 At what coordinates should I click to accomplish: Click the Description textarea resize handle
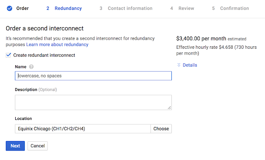pyautogui.click(x=169, y=107)
